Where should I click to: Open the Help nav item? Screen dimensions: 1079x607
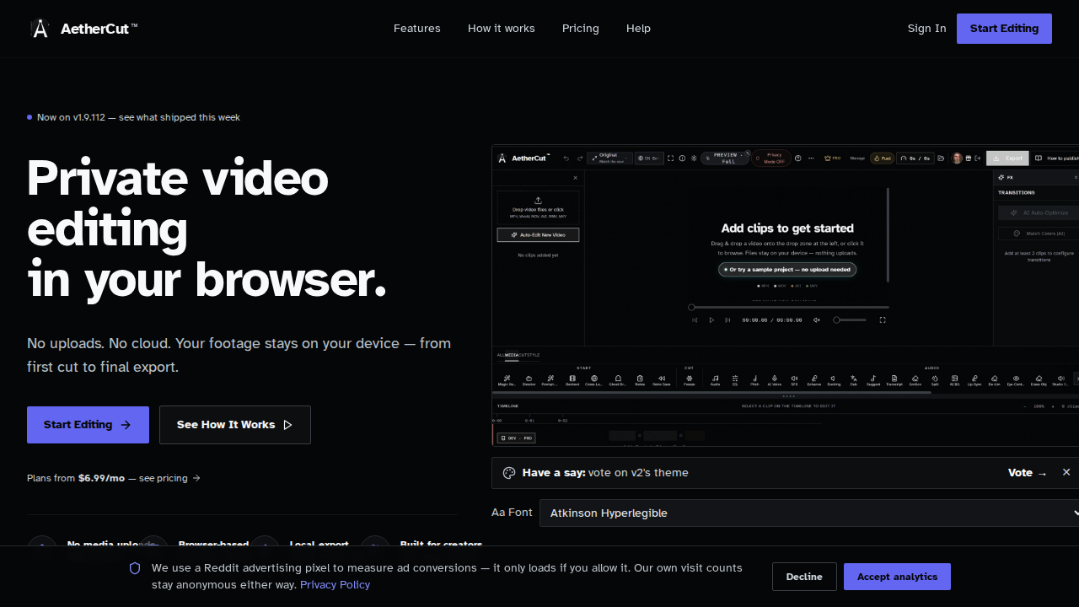pyautogui.click(x=638, y=29)
